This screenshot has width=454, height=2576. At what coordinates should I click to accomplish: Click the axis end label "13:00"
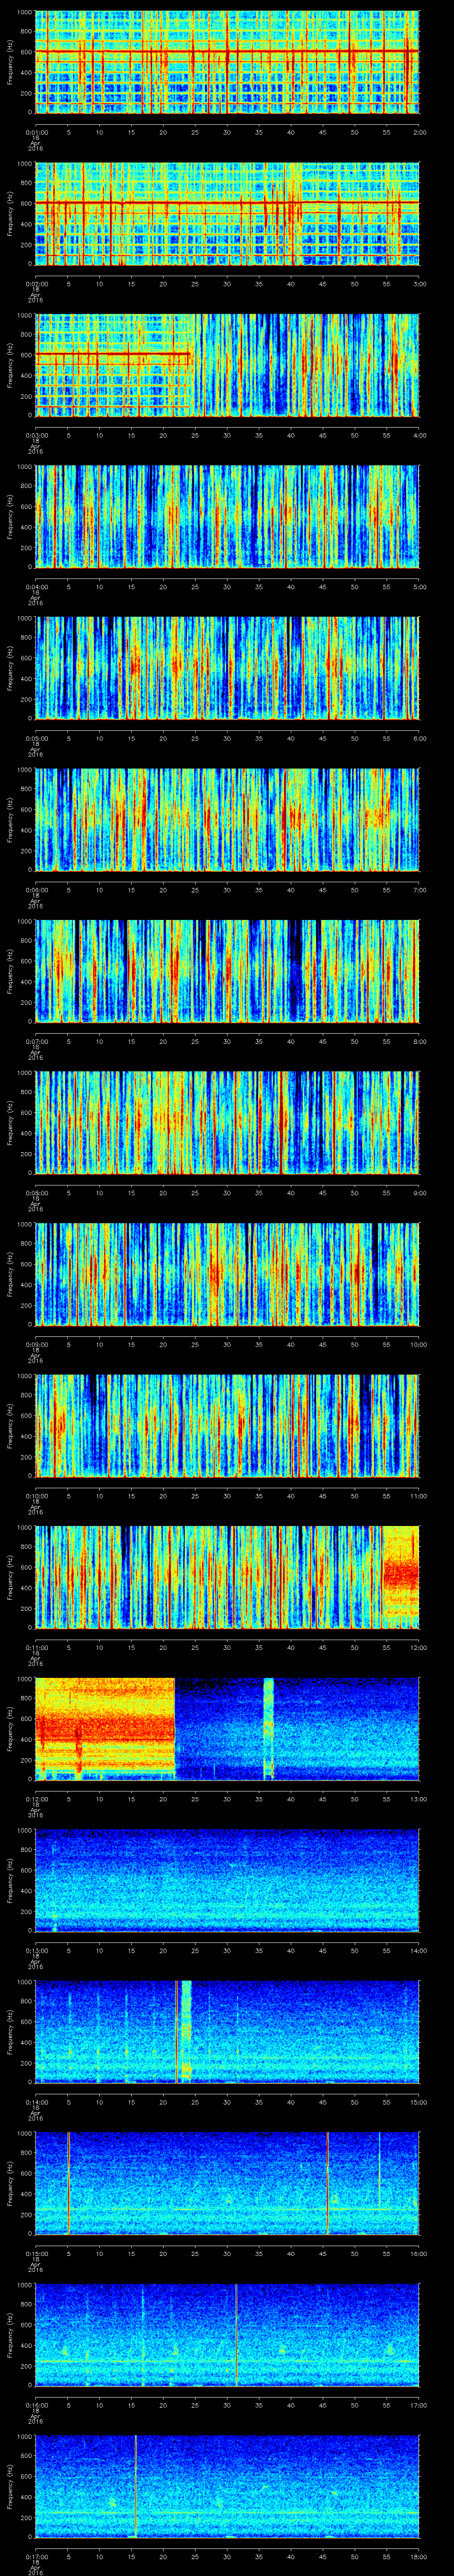click(x=419, y=1799)
